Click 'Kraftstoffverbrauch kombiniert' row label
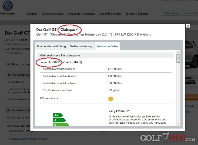The image size is (198, 145). pos(60,83)
